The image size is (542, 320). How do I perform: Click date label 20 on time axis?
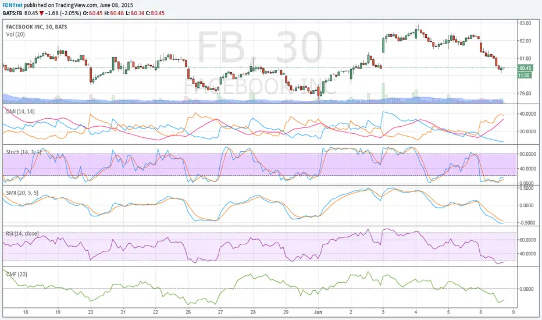[x=91, y=312]
